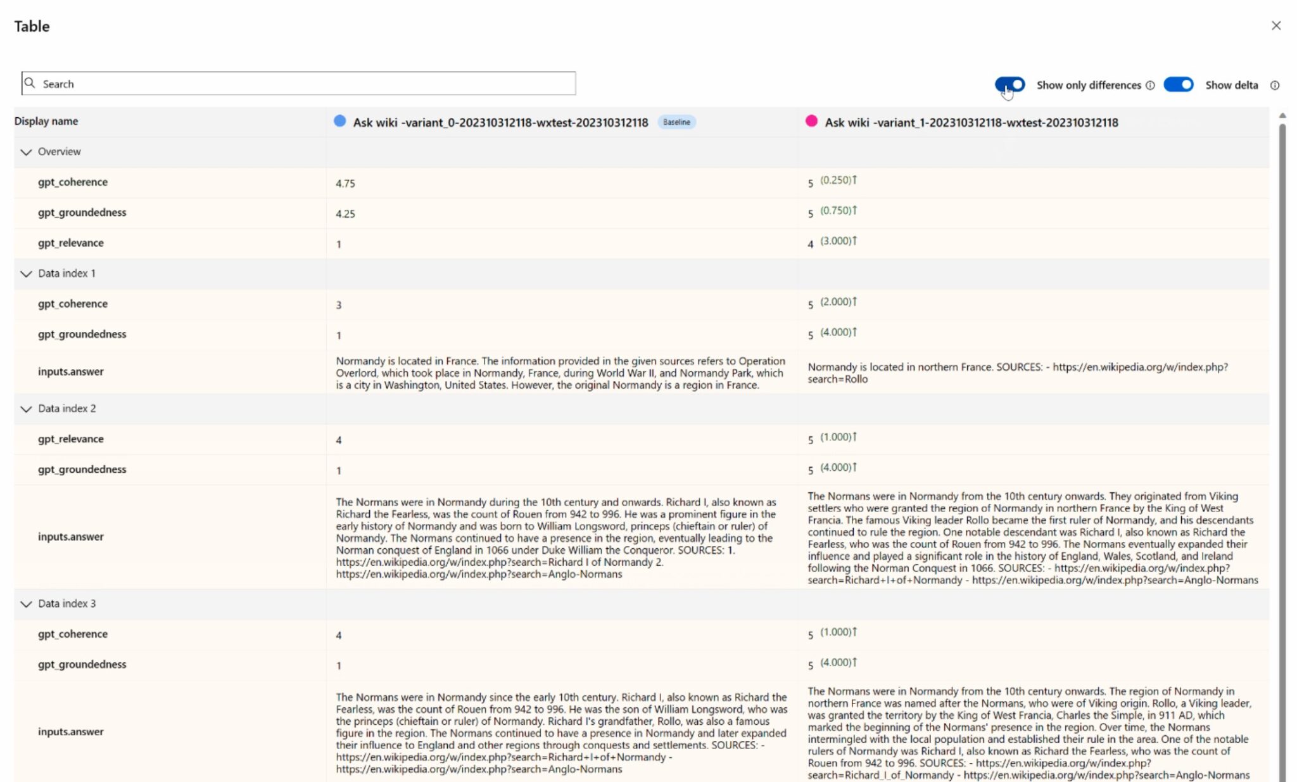
Task: Click pink dot of variant_1 column
Action: tap(811, 121)
